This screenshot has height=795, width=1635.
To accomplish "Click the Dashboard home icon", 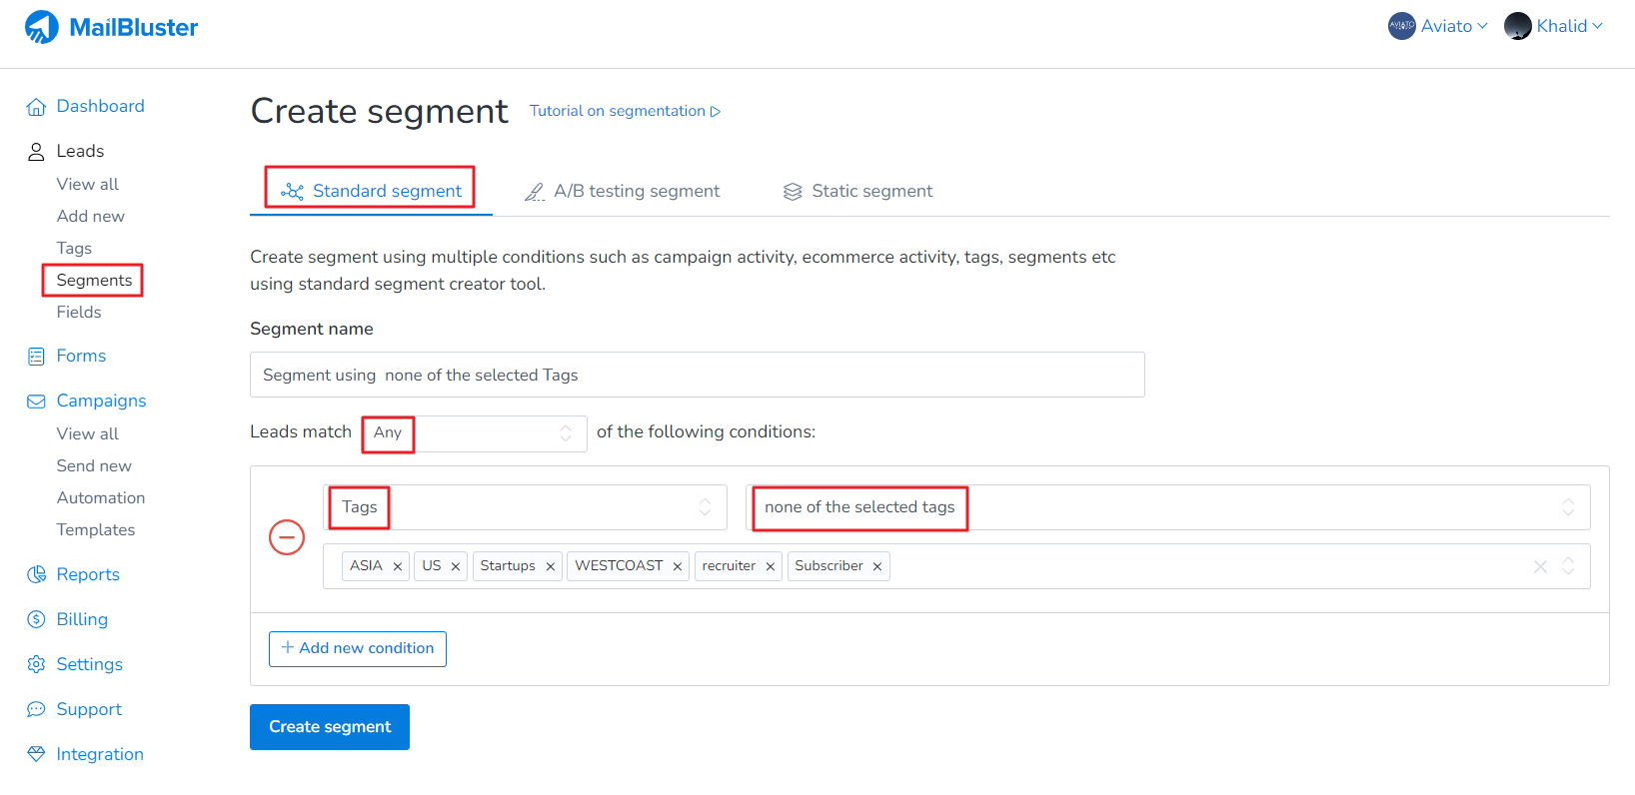I will click(x=36, y=107).
